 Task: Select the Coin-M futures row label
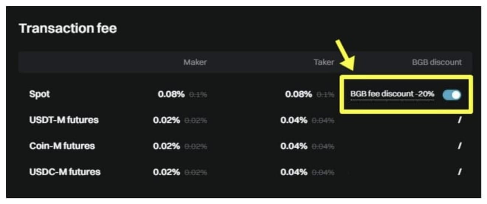tap(62, 146)
